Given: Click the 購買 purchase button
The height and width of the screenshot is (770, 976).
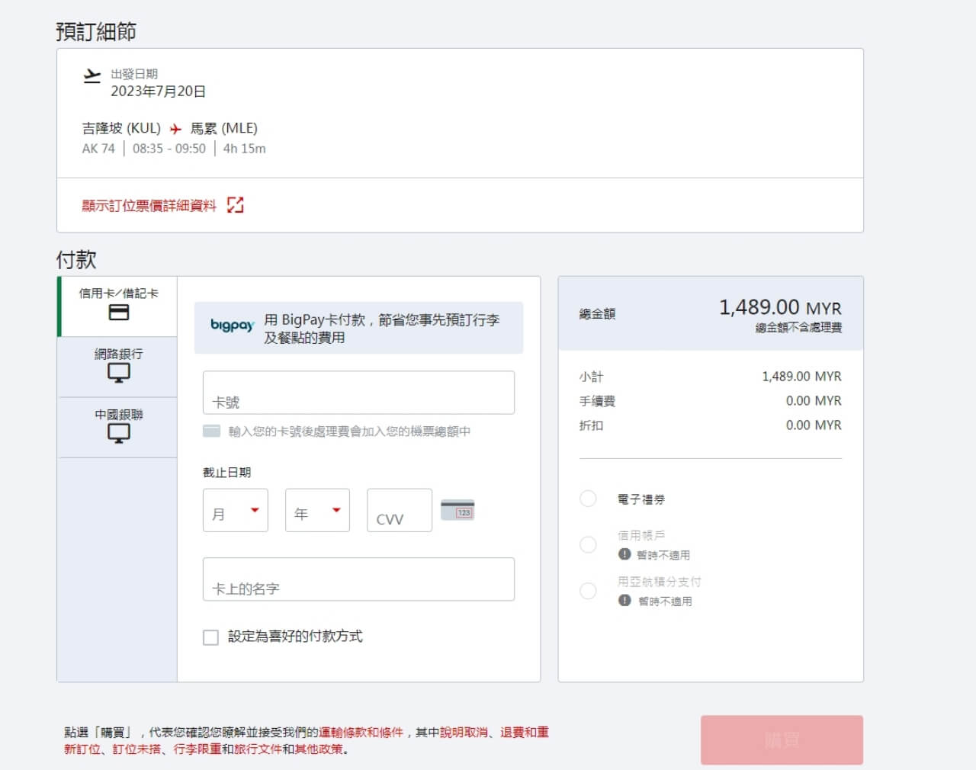Looking at the screenshot, I should click(x=781, y=740).
